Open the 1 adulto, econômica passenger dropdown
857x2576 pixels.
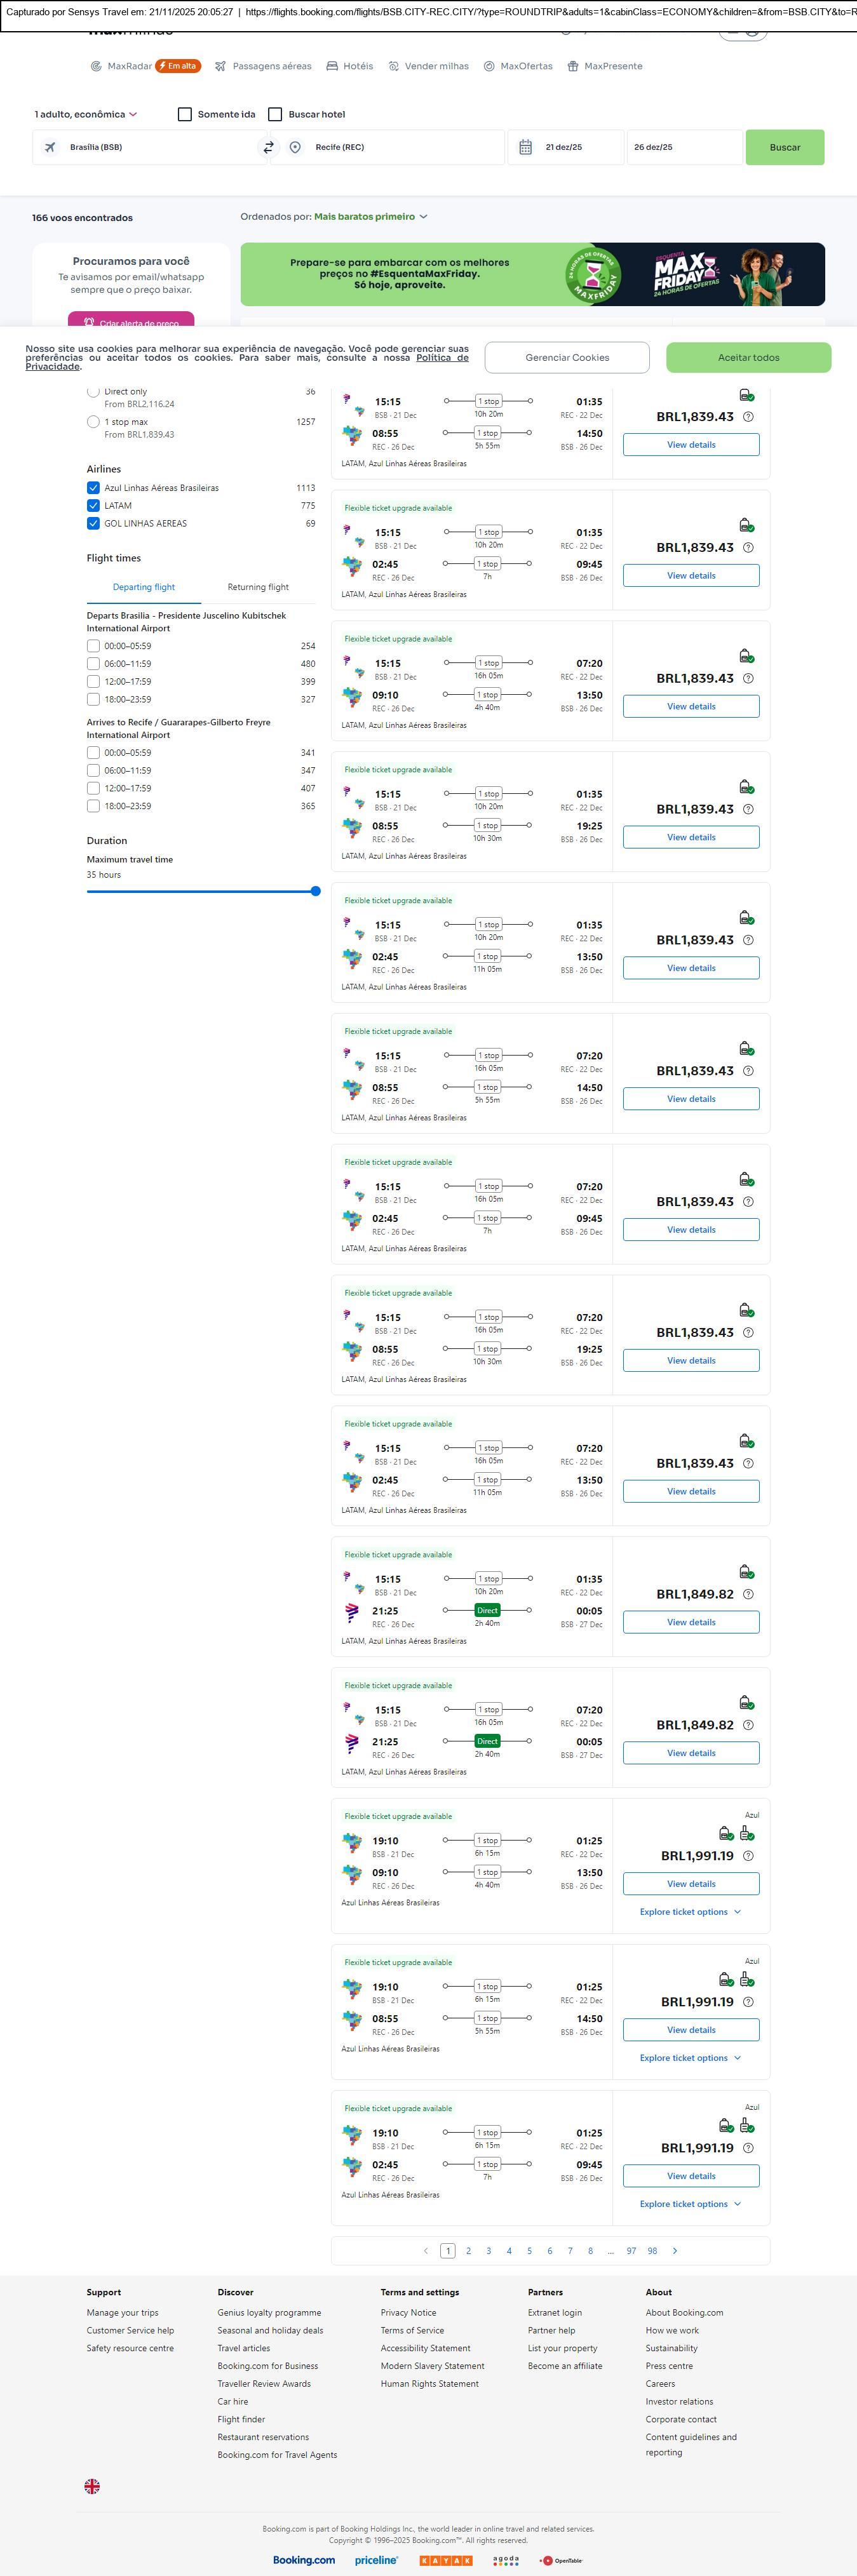(85, 114)
